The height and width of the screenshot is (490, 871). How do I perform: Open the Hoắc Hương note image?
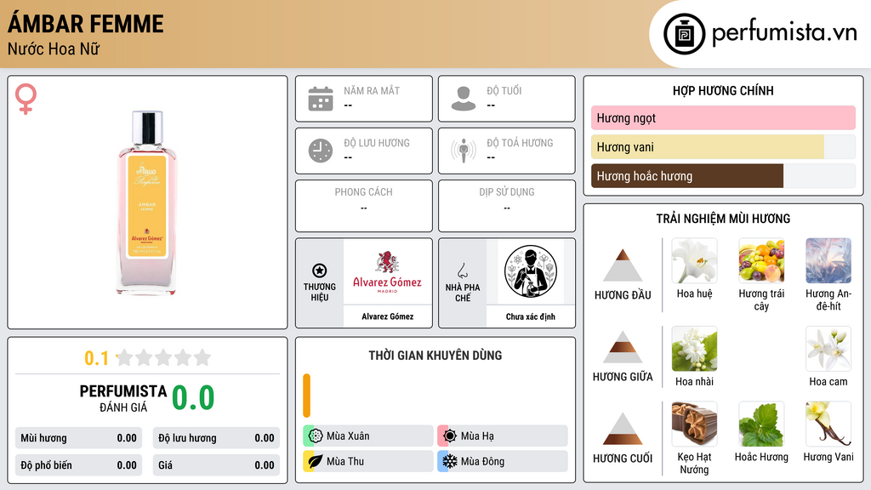point(761,424)
